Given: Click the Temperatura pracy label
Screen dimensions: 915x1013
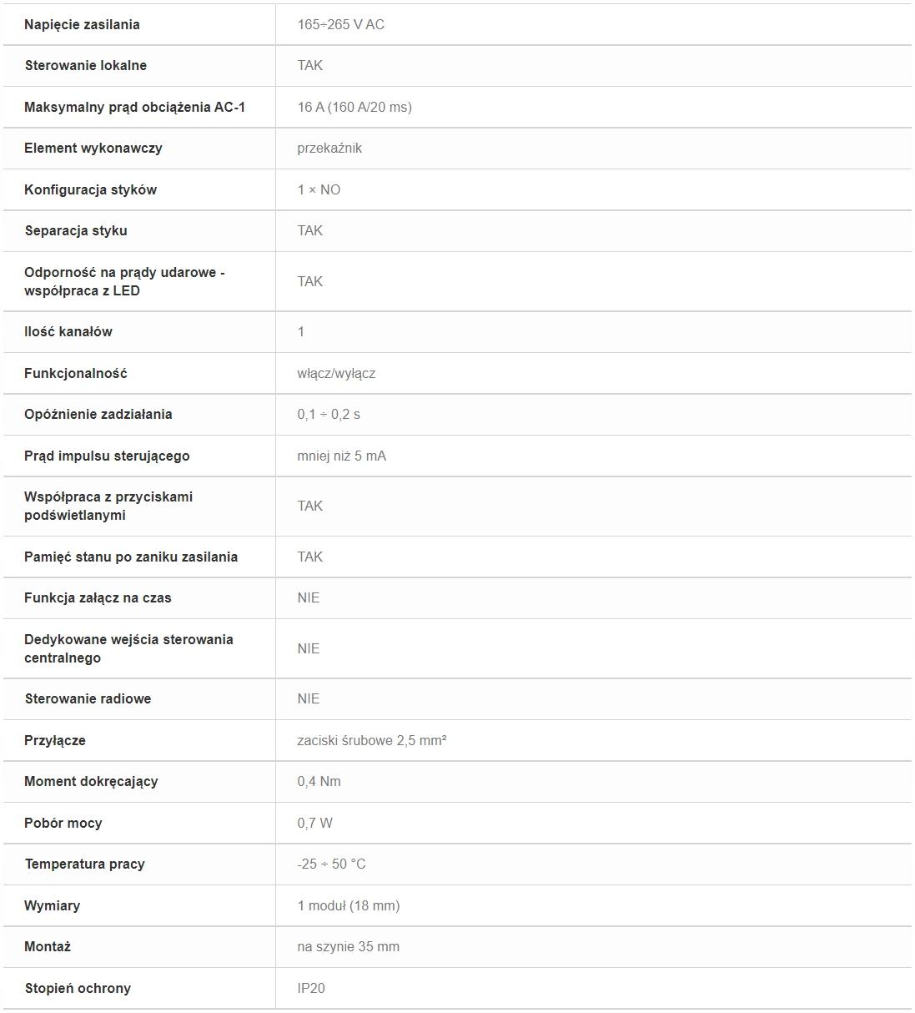Looking at the screenshot, I should coord(84,864).
